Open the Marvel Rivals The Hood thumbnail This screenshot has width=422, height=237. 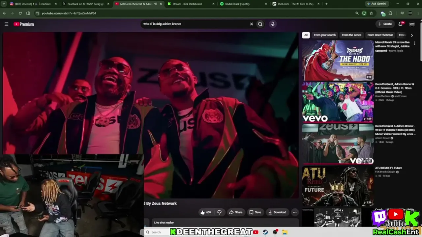[338, 61]
